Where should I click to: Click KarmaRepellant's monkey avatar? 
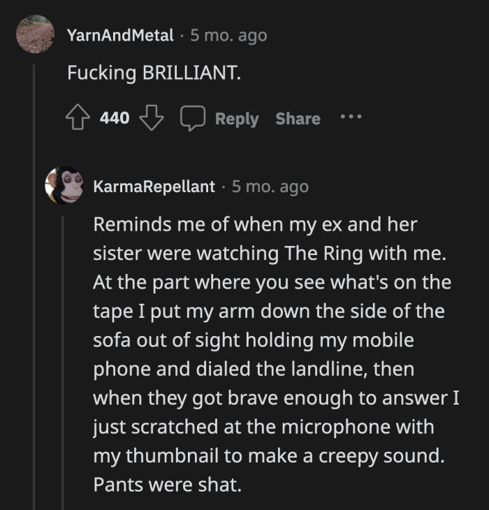(64, 186)
